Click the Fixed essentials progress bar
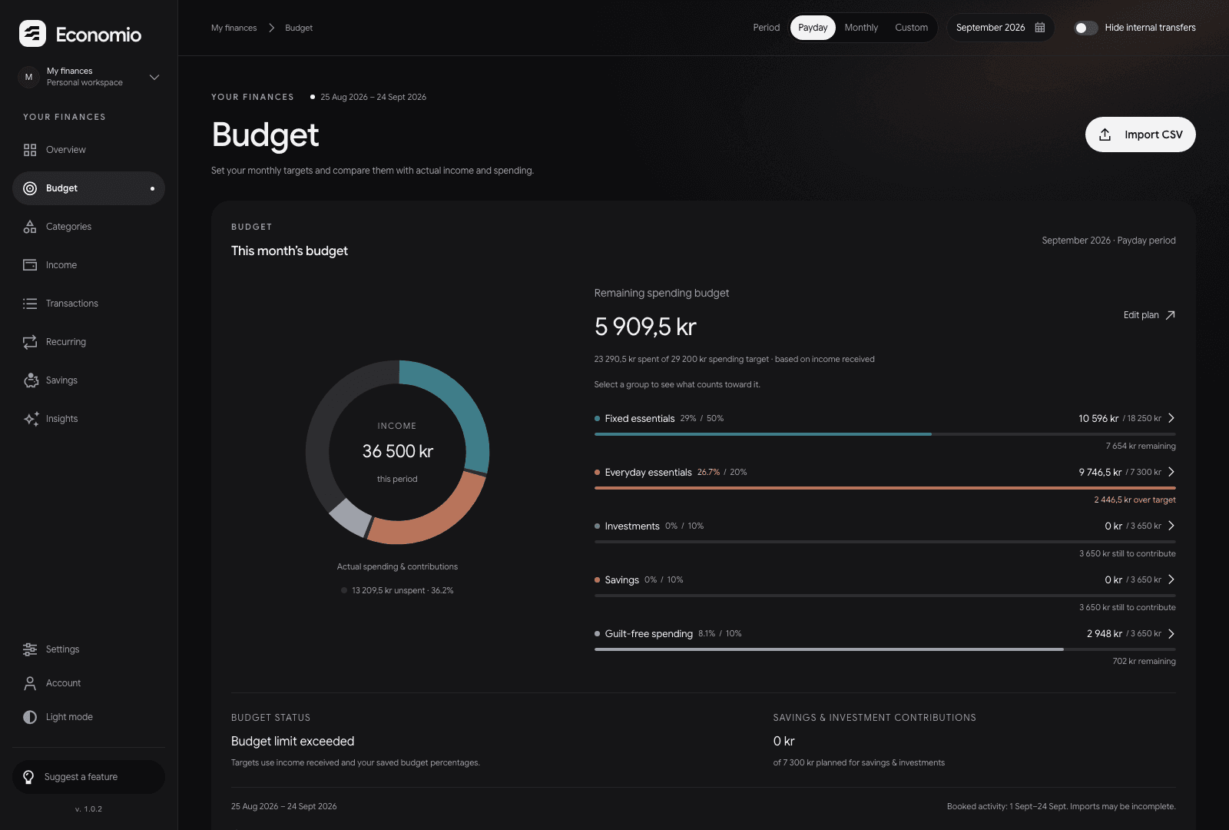 click(x=885, y=434)
